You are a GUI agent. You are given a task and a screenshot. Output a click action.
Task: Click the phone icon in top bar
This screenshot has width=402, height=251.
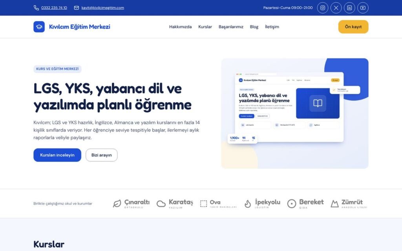point(36,8)
